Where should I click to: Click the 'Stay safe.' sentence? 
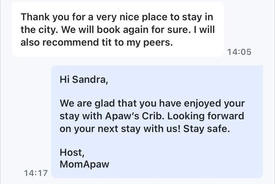click(207, 129)
